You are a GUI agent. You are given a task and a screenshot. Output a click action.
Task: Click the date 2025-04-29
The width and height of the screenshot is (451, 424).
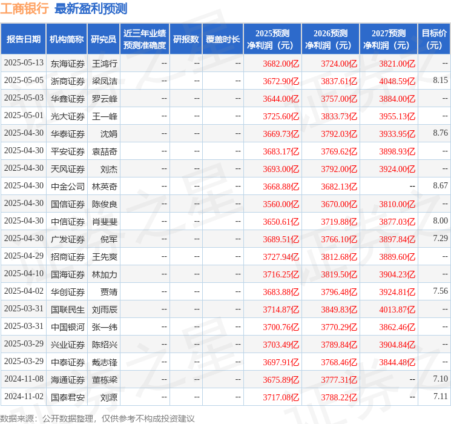tap(24, 256)
